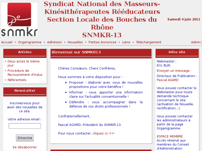Click the Bienvenue sur SNMKR13 heading
Screen dimensions: 202x151
(x=76, y=52)
